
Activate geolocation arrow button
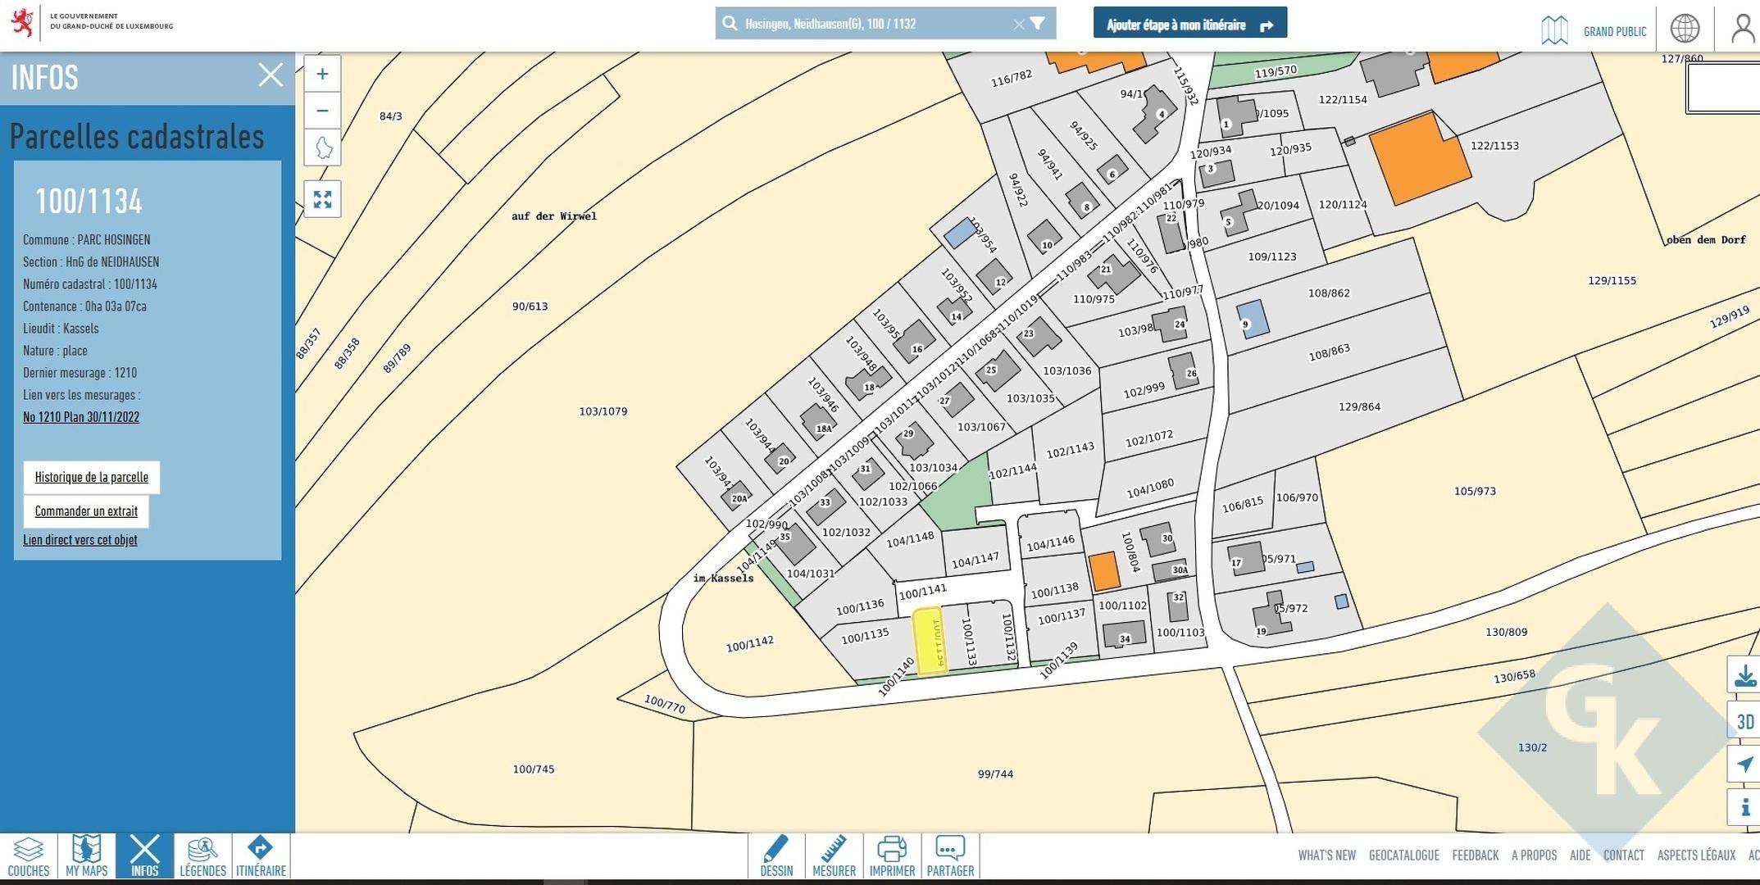click(1744, 765)
